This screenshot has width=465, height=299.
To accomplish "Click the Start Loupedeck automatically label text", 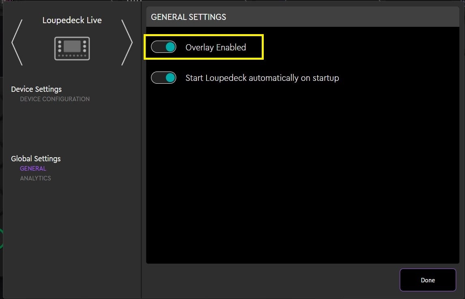I will pos(262,78).
